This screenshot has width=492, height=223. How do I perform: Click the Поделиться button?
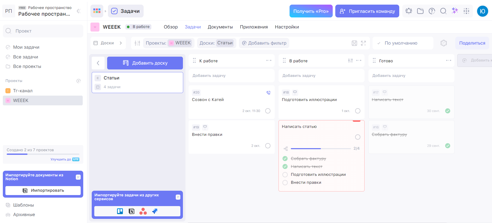point(472,43)
